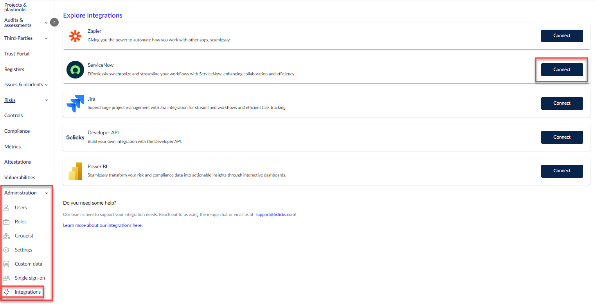Viewport: 597px width, 305px height.
Task: Expand the Third-Parties chevron
Action: pyautogui.click(x=46, y=38)
